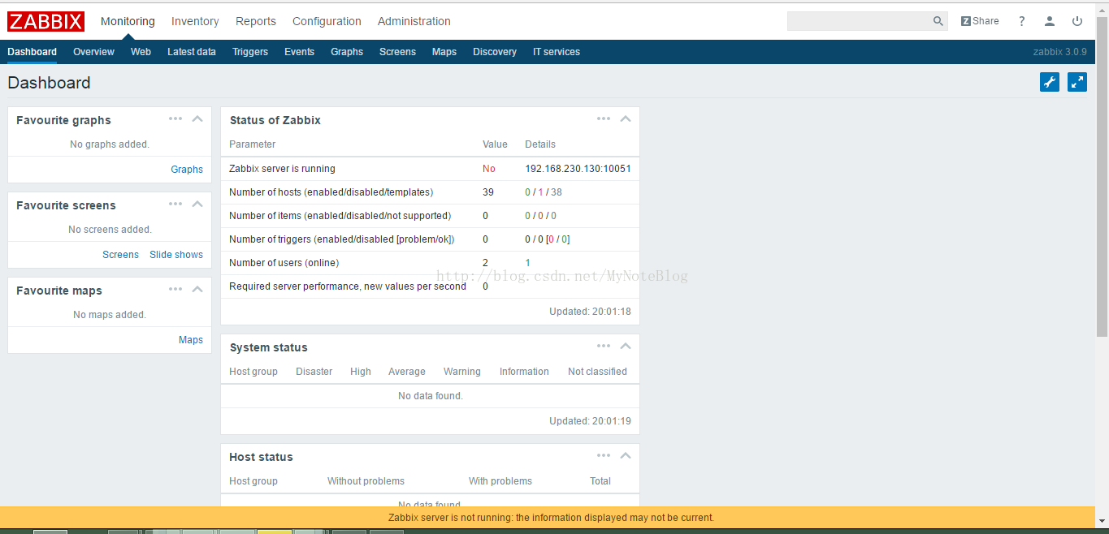Go to the Graphs submenu
1109x534 pixels.
[x=347, y=52]
